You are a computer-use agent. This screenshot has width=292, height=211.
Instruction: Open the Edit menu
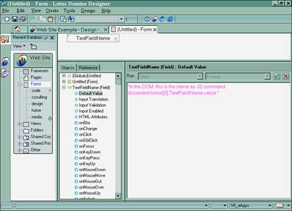20,11
